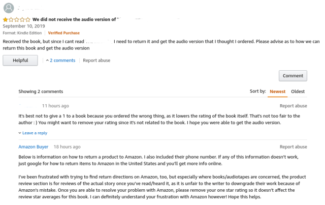Report abuse on the 11 hours ago comment

click(293, 106)
